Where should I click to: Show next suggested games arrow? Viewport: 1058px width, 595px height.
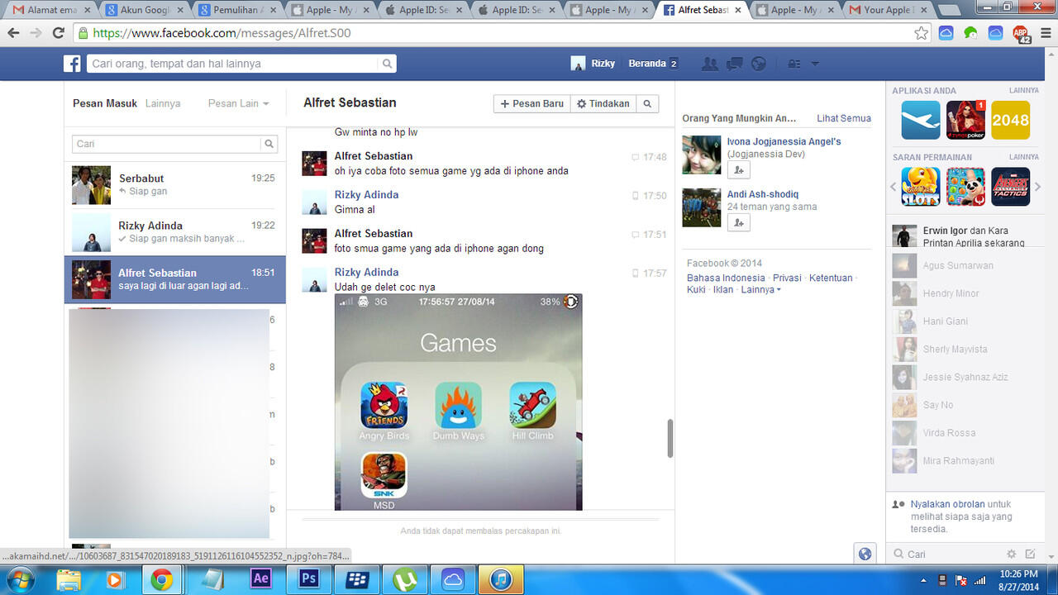point(1038,187)
